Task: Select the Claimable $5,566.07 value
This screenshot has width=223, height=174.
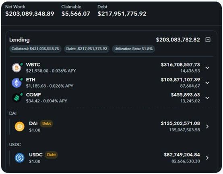Action: pyautogui.click(x=76, y=14)
